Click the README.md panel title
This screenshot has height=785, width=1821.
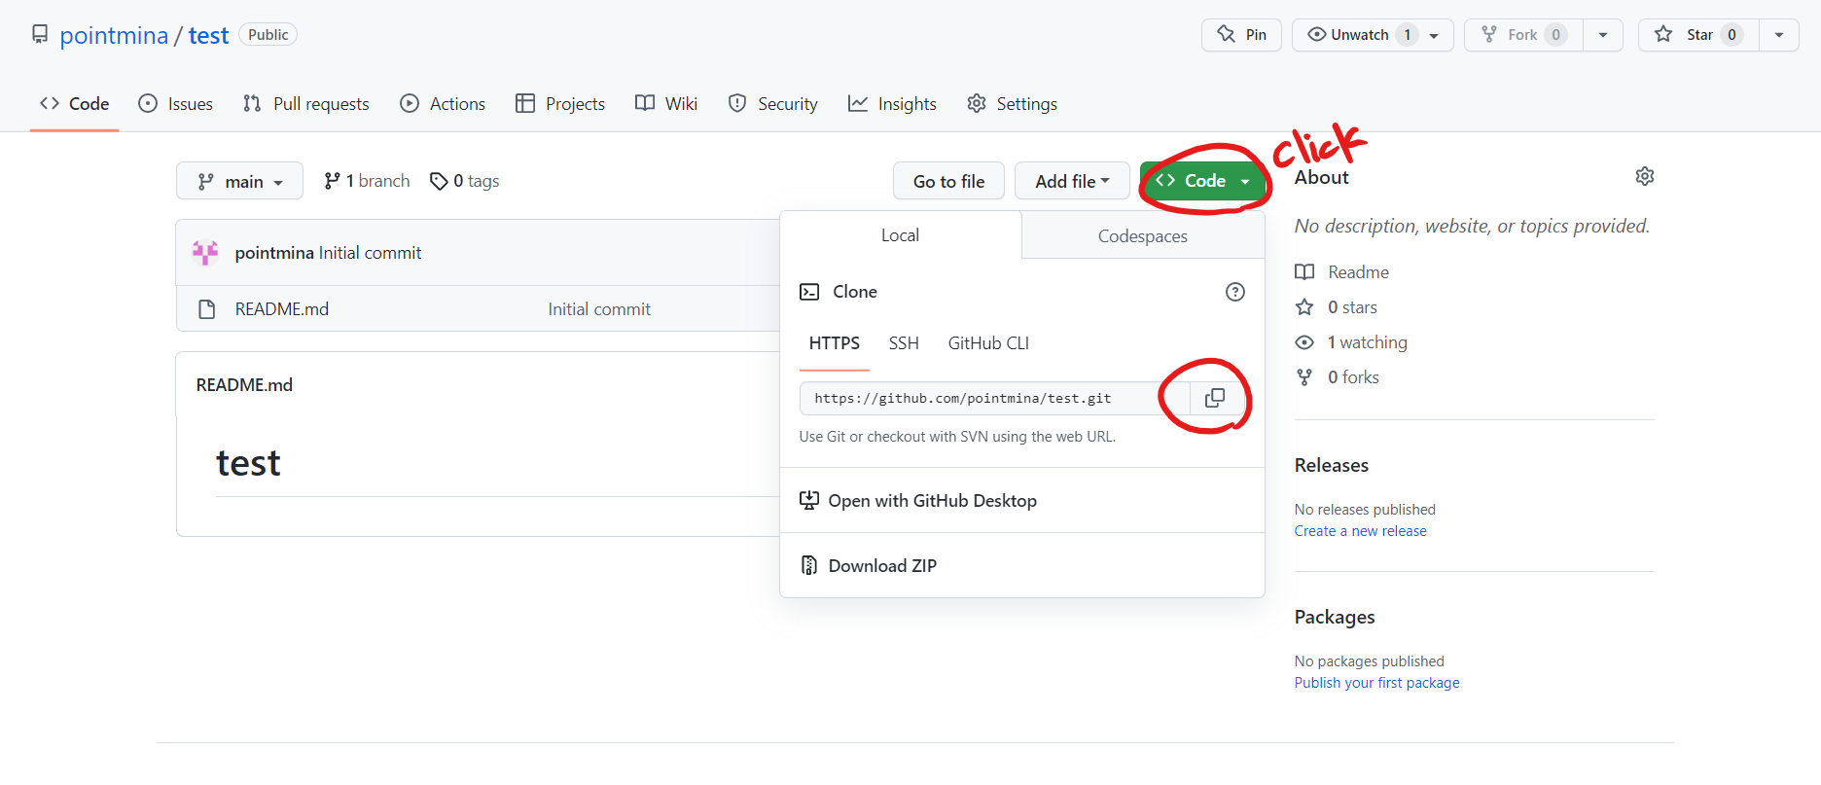coord(244,385)
